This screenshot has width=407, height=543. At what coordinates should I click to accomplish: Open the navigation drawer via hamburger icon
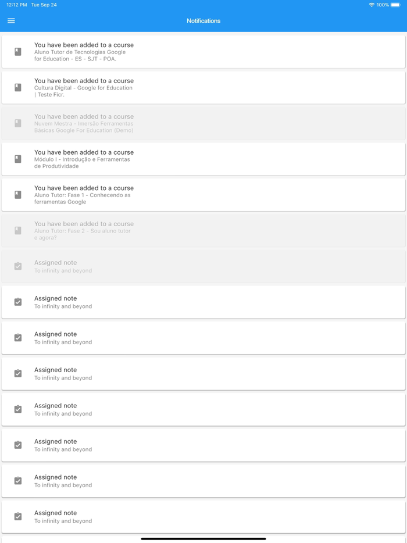tap(10, 20)
